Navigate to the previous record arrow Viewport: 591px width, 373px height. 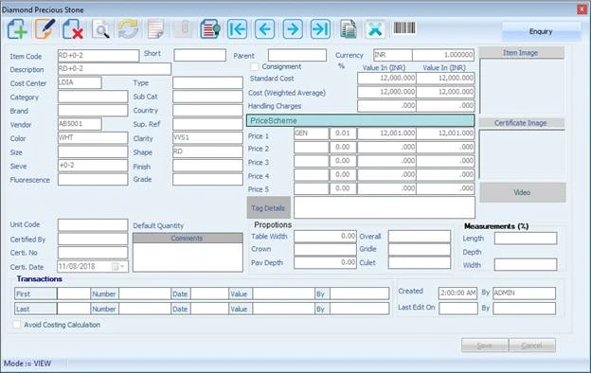pyautogui.click(x=264, y=29)
